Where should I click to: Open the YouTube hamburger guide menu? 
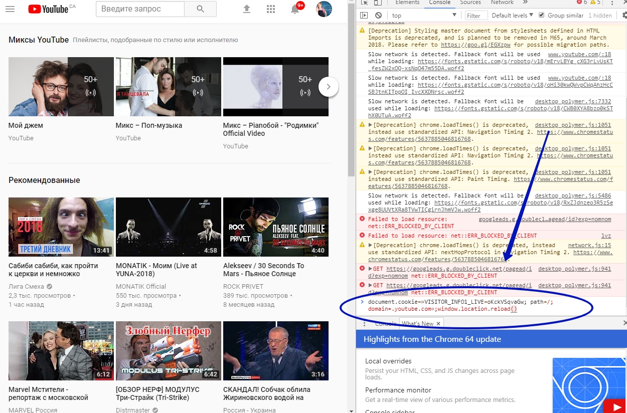pyautogui.click(x=10, y=9)
